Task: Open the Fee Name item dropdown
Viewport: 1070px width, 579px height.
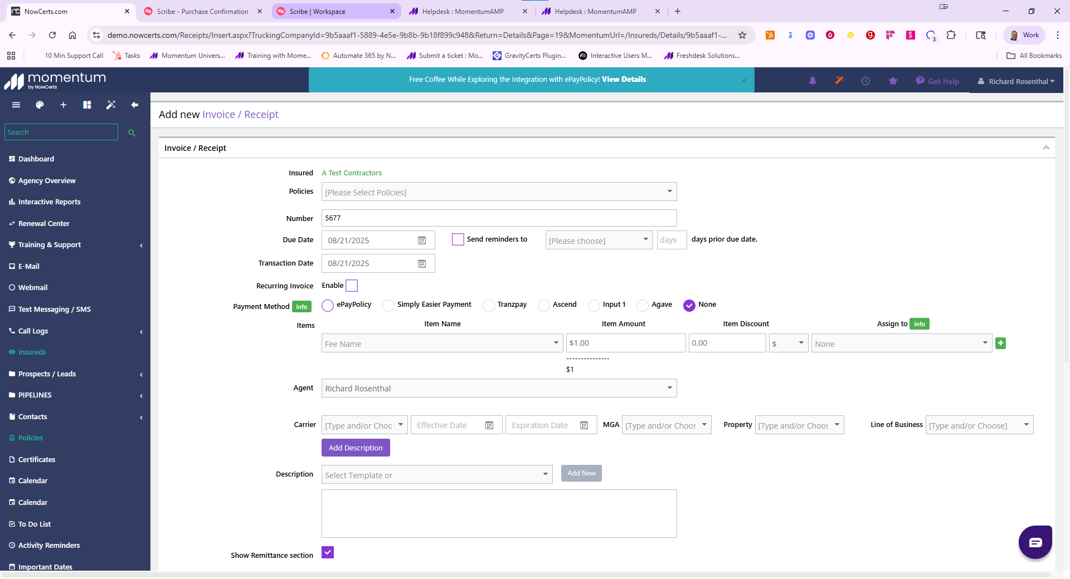Action: [442, 344]
